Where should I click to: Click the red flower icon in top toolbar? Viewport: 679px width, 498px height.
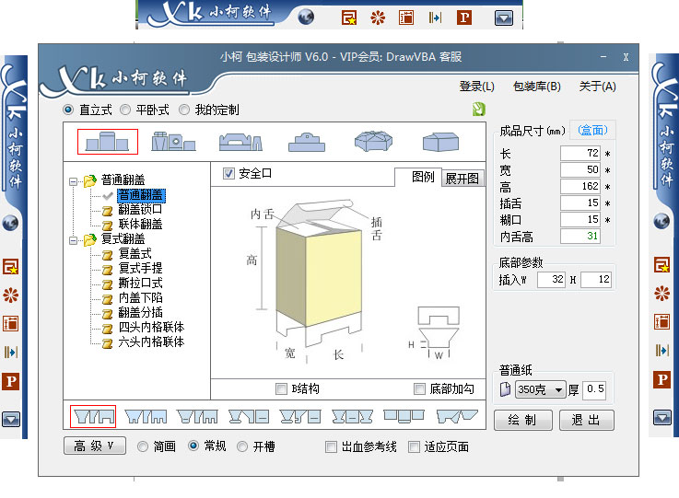[x=378, y=17]
